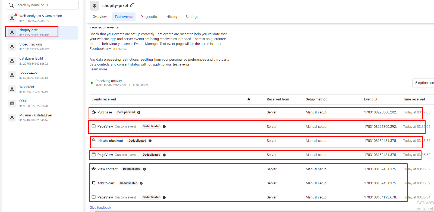Image resolution: width=434 pixels, height=212 pixels.
Task: Switch to the Diagnostics tab
Action: (149, 17)
